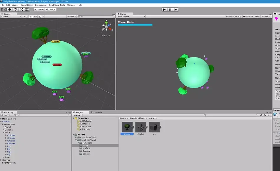The image size is (280, 171).
Task: Click Global pivot rotation button
Action: (51, 9)
